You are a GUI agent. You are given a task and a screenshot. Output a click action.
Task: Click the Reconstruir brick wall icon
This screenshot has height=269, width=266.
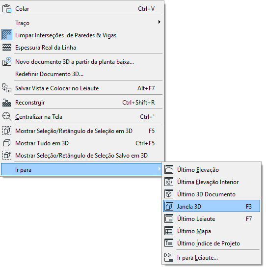click(x=7, y=103)
